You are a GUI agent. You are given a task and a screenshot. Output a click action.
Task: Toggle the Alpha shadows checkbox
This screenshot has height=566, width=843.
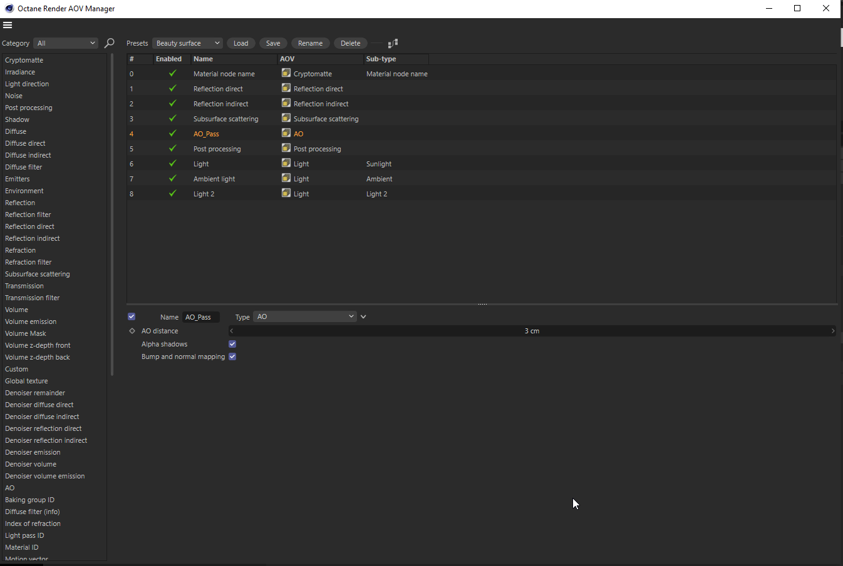[x=232, y=344]
